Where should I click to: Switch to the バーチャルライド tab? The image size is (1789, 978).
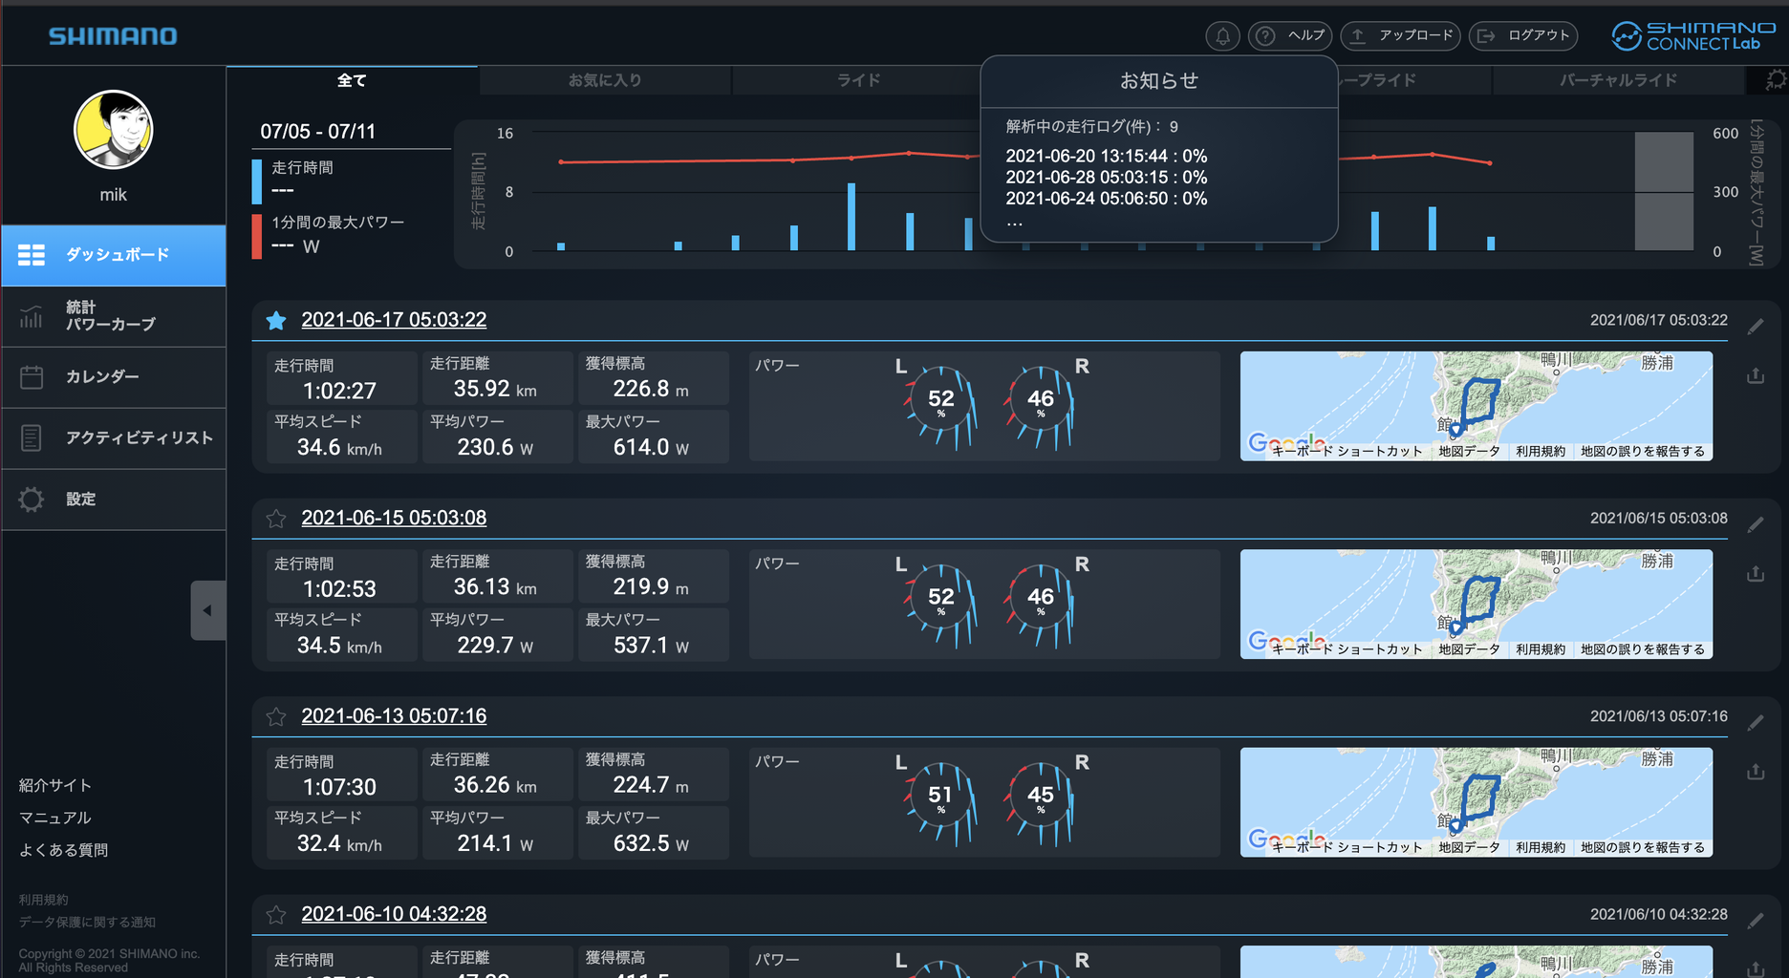point(1618,80)
